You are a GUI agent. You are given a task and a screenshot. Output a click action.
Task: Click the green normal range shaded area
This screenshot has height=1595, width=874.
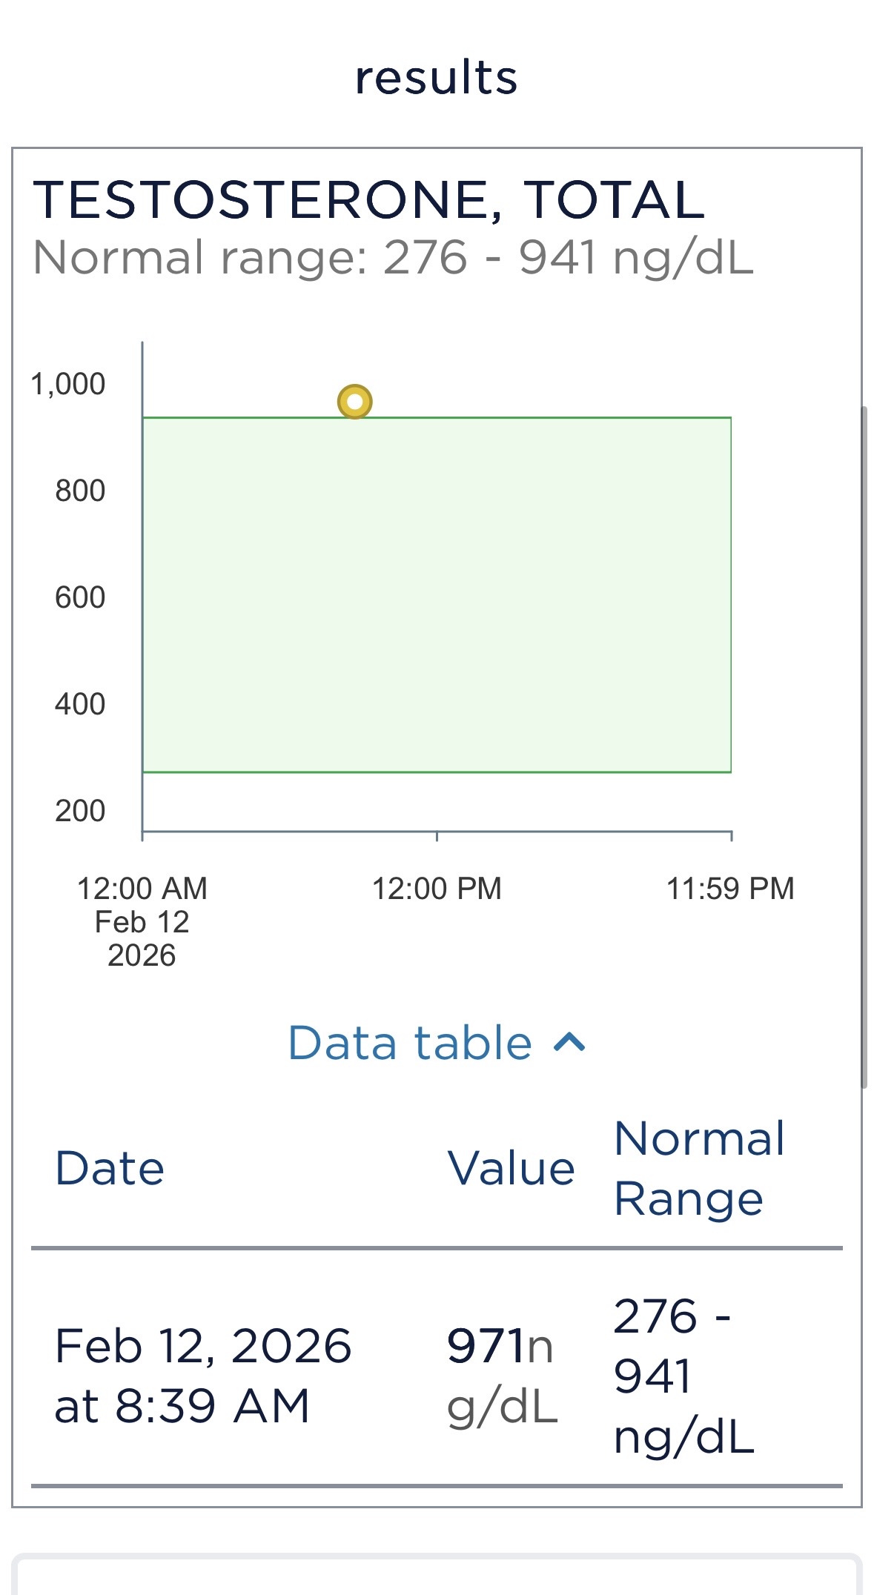[437, 595]
